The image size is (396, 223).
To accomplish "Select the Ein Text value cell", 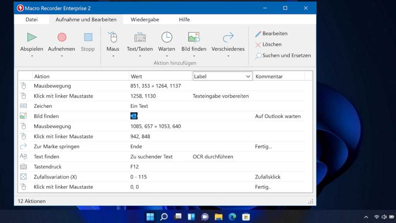I will point(139,106).
